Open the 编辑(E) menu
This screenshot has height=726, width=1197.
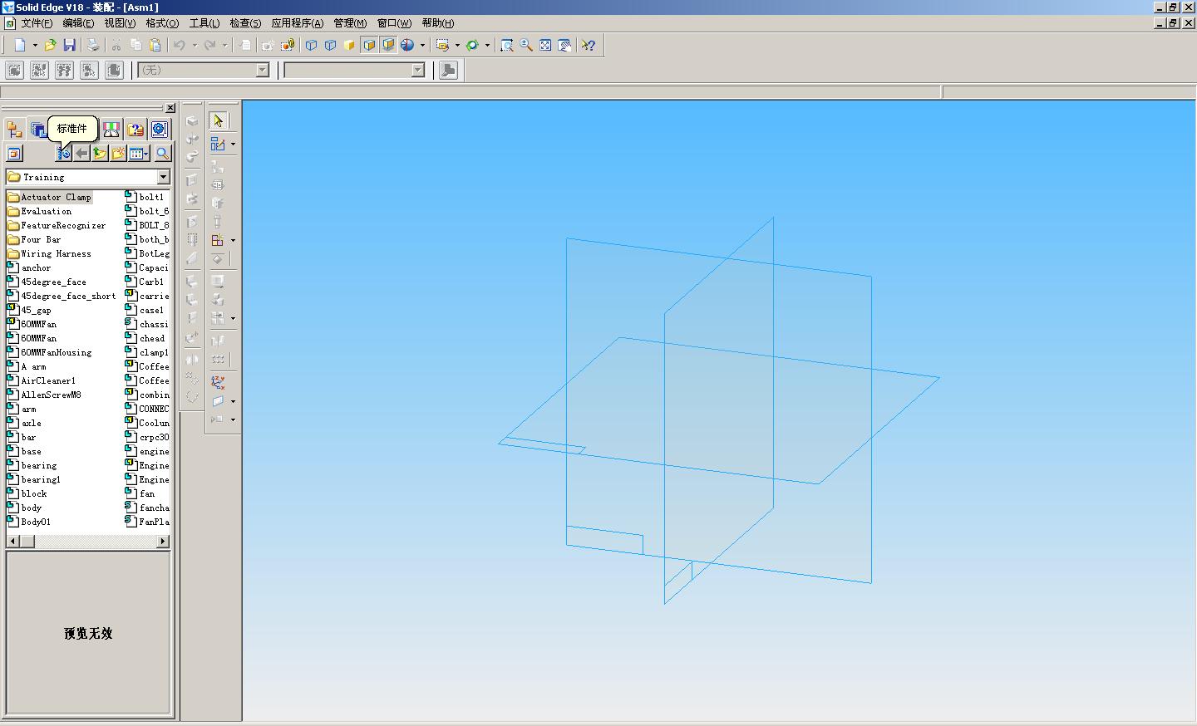click(x=78, y=23)
